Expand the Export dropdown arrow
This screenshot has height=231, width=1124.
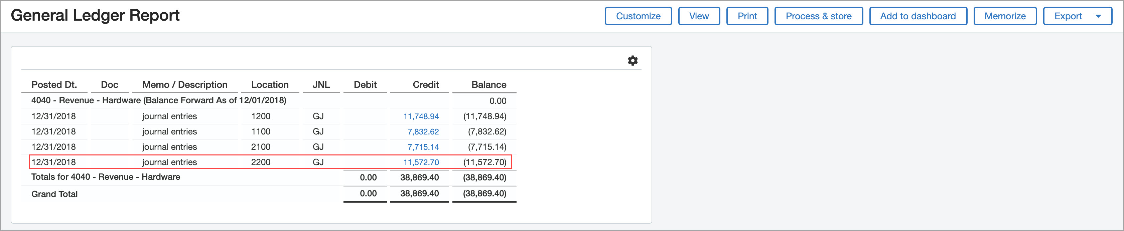tap(1098, 16)
